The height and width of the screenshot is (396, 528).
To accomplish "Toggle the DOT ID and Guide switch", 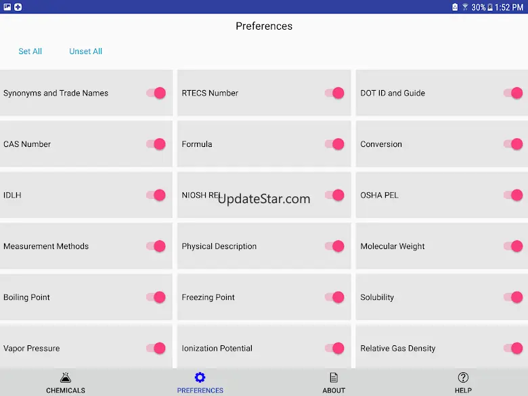I will tap(513, 93).
